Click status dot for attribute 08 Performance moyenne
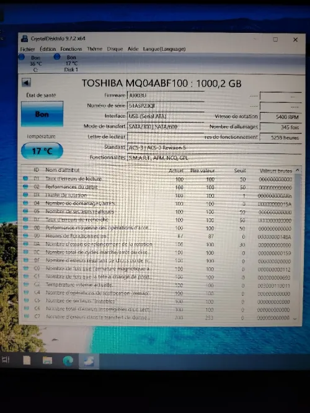The image size is (310, 413). (25, 228)
